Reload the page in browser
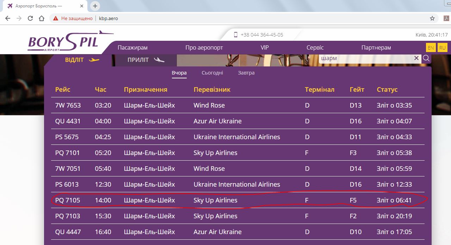Viewport: 451px width, 245px height. point(30,18)
